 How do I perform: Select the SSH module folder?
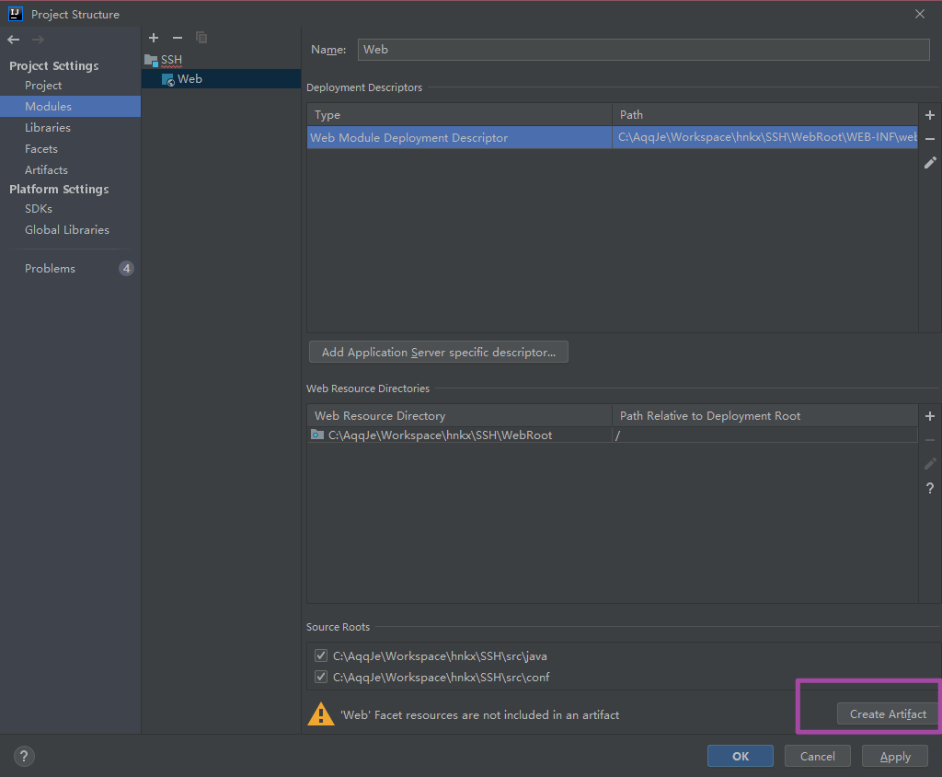tap(164, 60)
